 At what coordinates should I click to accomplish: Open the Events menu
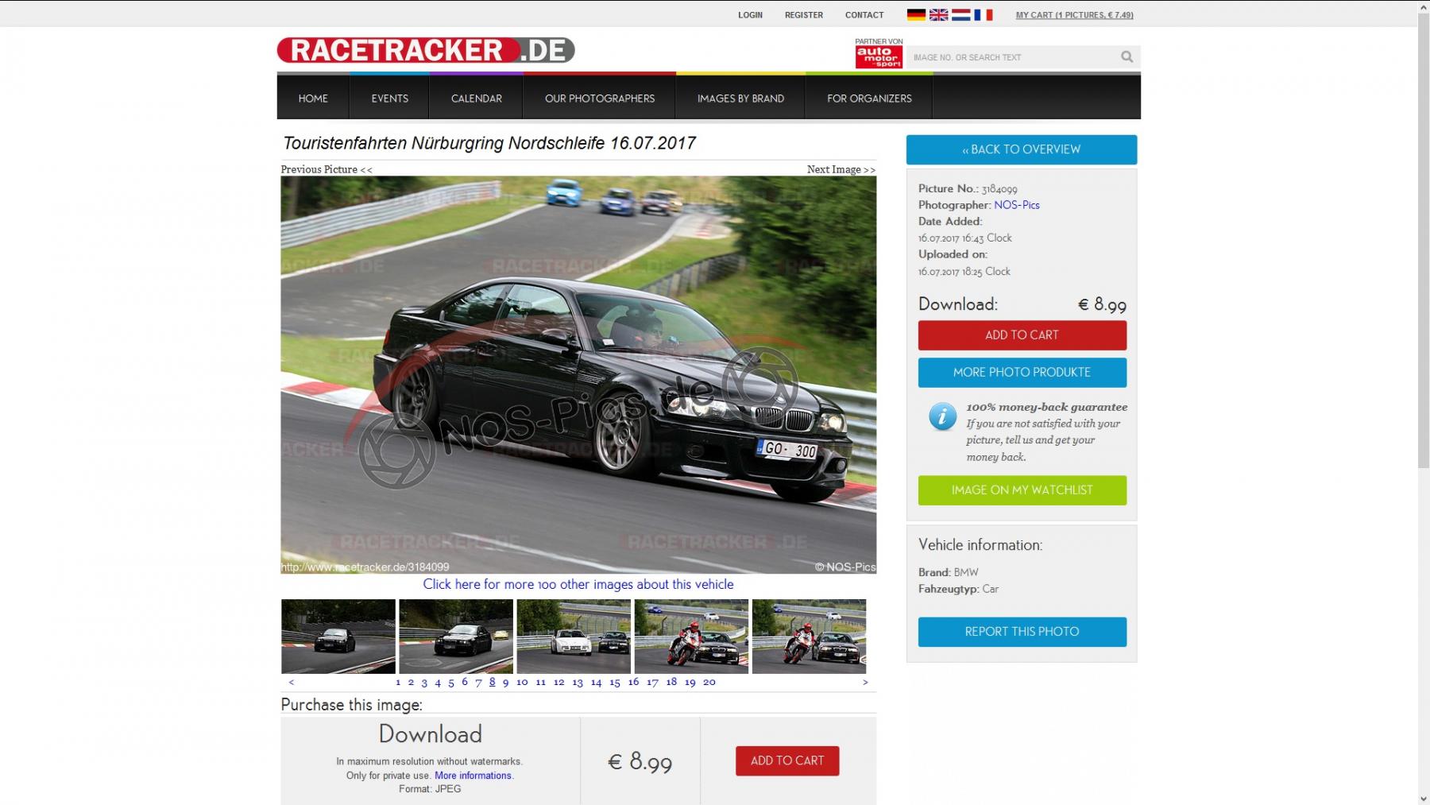tap(389, 99)
